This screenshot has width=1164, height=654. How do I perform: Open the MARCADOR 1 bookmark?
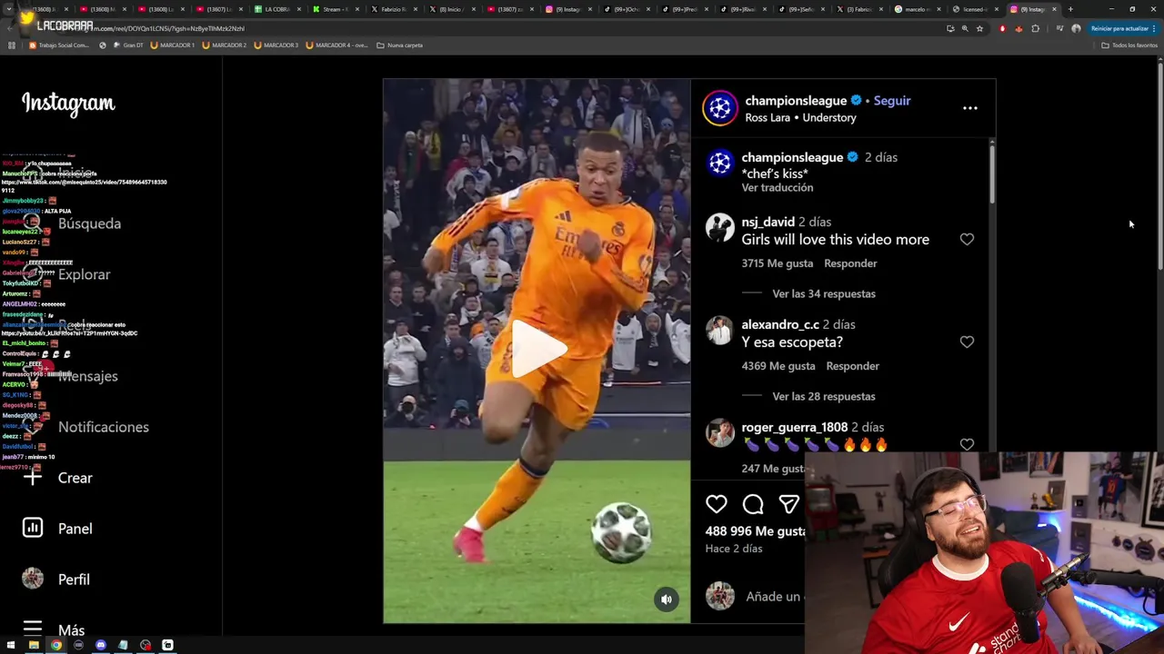172,45
